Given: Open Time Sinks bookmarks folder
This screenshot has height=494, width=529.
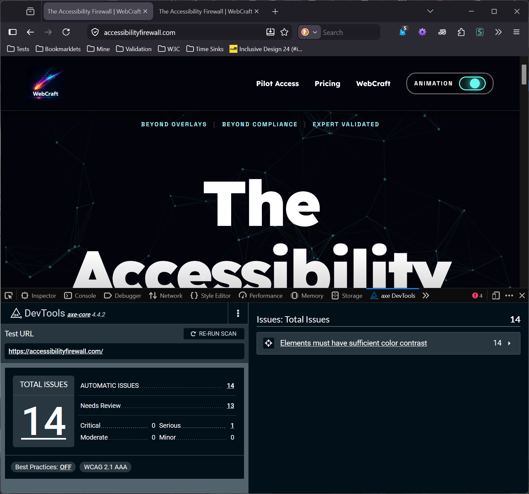Looking at the screenshot, I should [205, 49].
